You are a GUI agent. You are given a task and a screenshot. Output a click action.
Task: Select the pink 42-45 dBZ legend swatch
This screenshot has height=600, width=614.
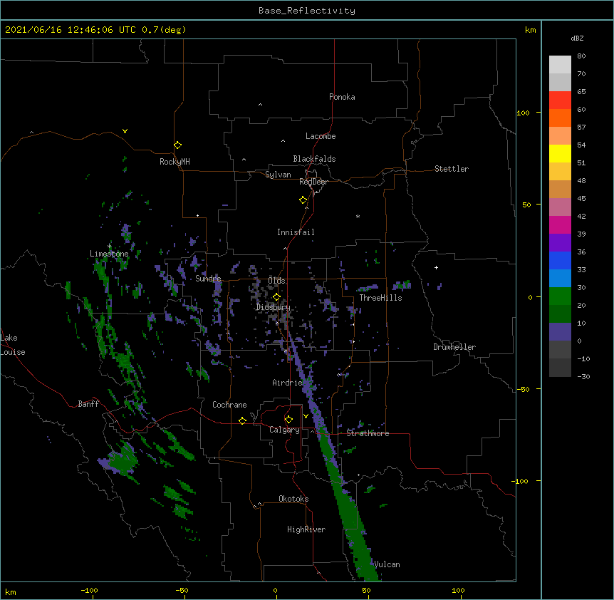point(560,207)
